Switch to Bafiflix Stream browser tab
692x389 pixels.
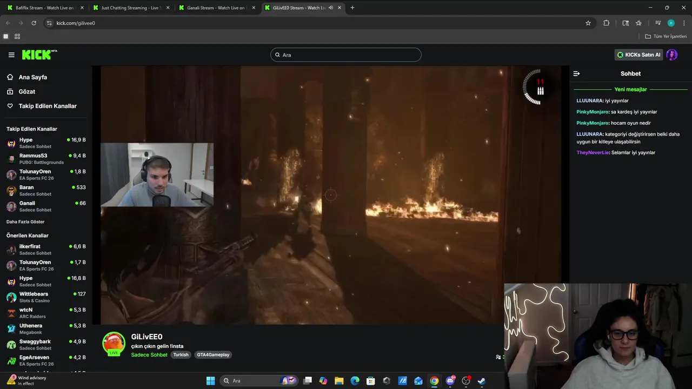click(45, 8)
